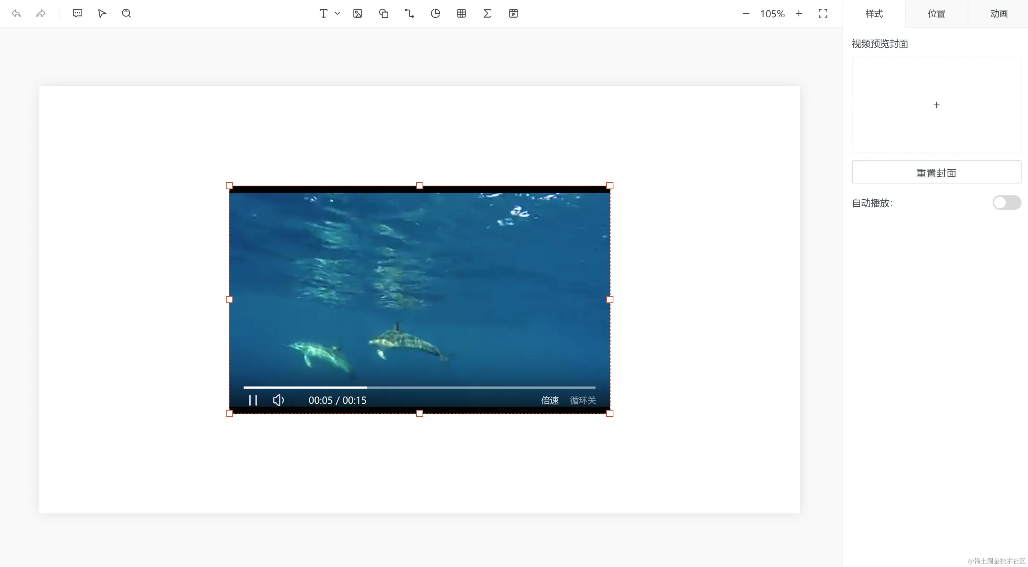Insert a video or audio media
Screen dimensions: 1028x567
point(513,14)
